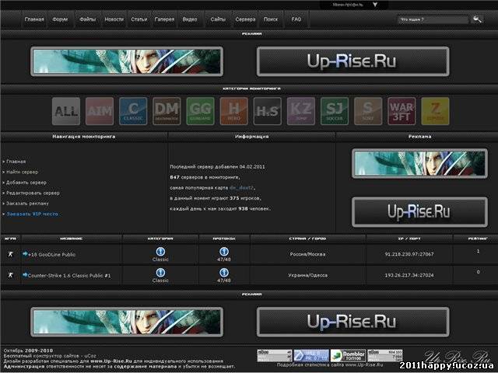Click the top Up-Rise.Ru banner
498x373 pixels.
[x=352, y=61]
